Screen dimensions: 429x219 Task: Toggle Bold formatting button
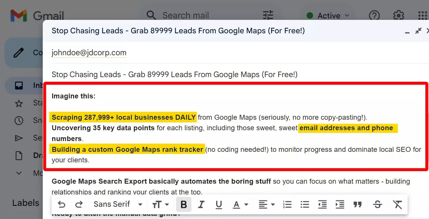pyautogui.click(x=184, y=204)
